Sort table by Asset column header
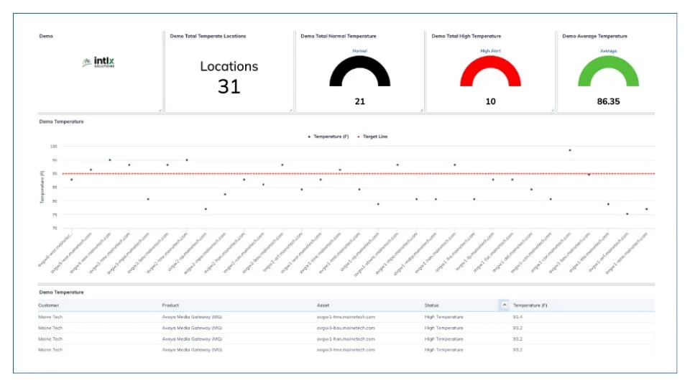Image resolution: width=690 pixels, height=386 pixels. [323, 305]
